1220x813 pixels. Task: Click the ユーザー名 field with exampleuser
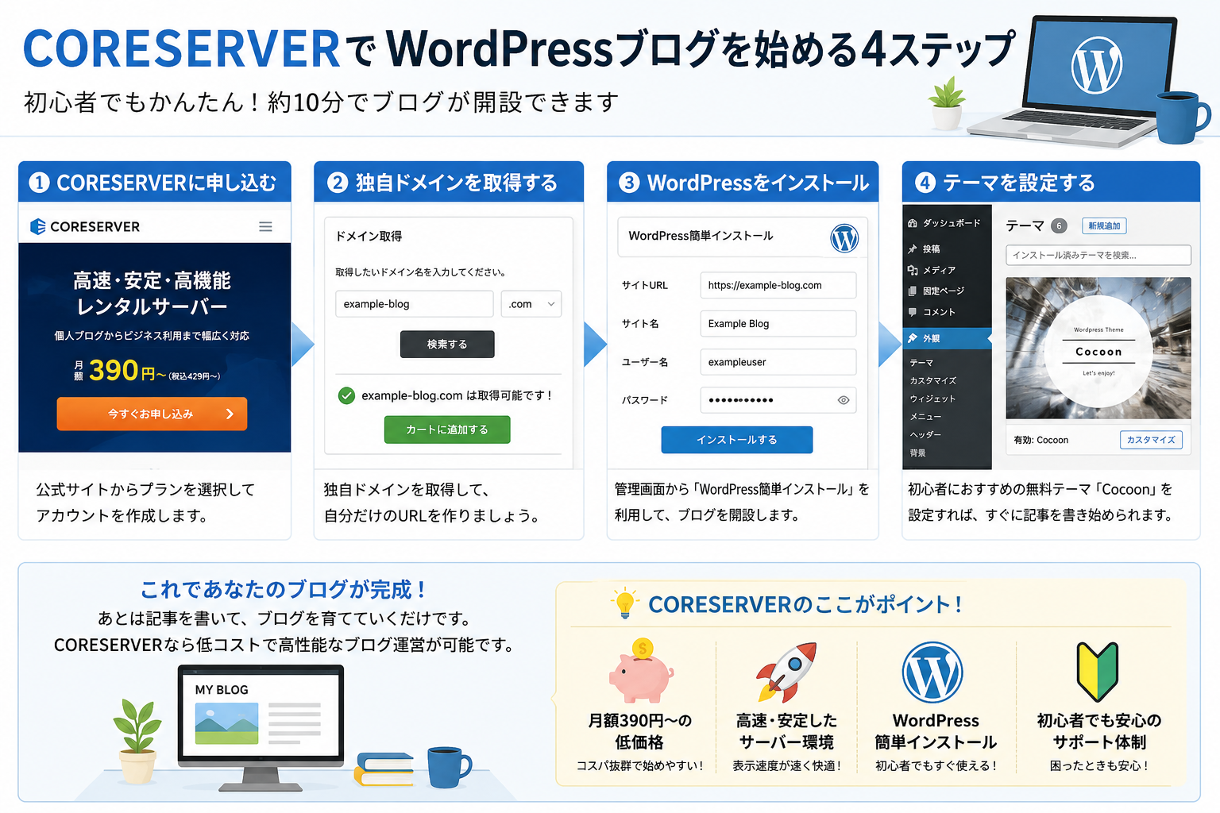click(x=778, y=362)
